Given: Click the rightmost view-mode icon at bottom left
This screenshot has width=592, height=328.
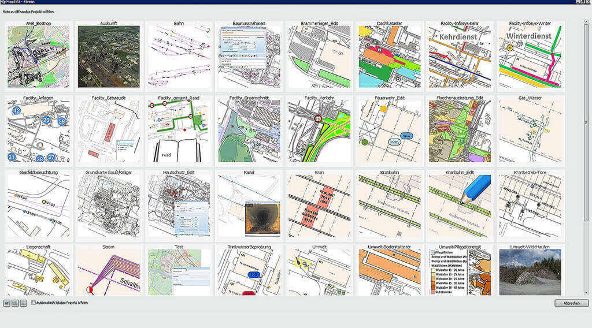Looking at the screenshot, I should point(23,303).
